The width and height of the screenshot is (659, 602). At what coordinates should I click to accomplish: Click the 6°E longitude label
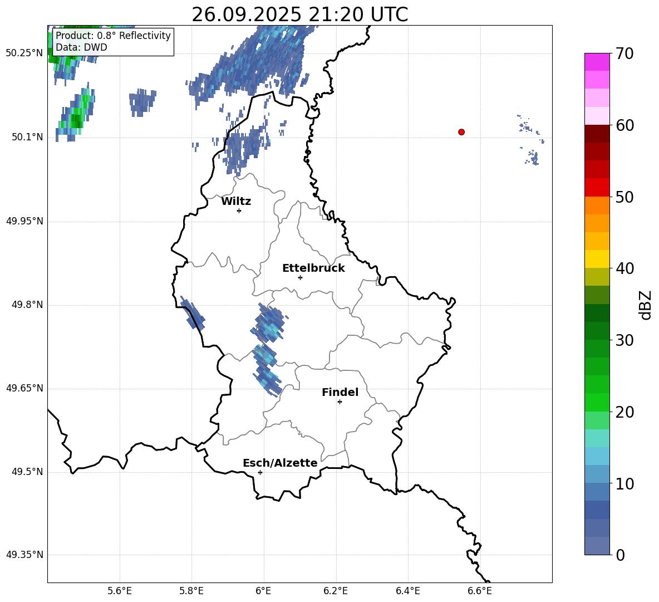click(x=263, y=591)
